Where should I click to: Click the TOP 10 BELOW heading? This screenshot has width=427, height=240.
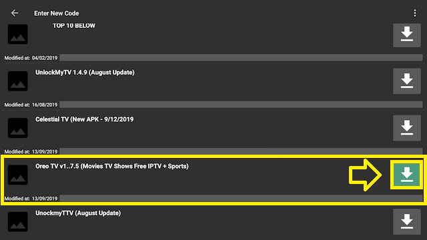74,25
